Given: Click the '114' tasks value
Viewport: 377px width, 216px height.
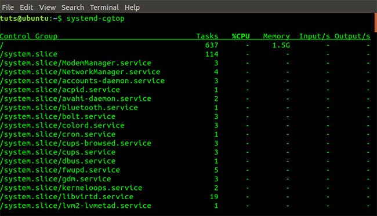Looking at the screenshot, I should [212, 54].
